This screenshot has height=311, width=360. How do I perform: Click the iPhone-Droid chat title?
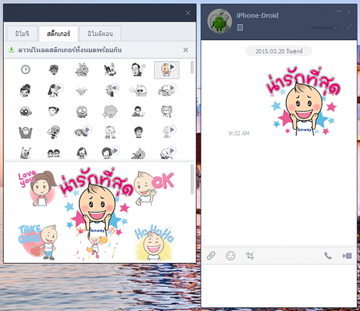point(257,16)
